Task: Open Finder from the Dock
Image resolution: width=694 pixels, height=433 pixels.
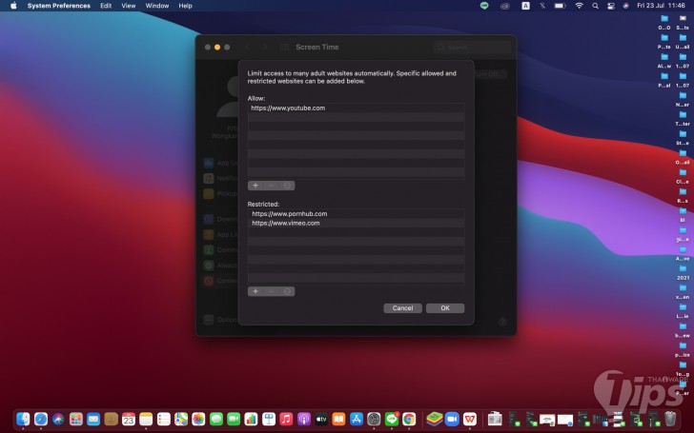Action: [23, 419]
